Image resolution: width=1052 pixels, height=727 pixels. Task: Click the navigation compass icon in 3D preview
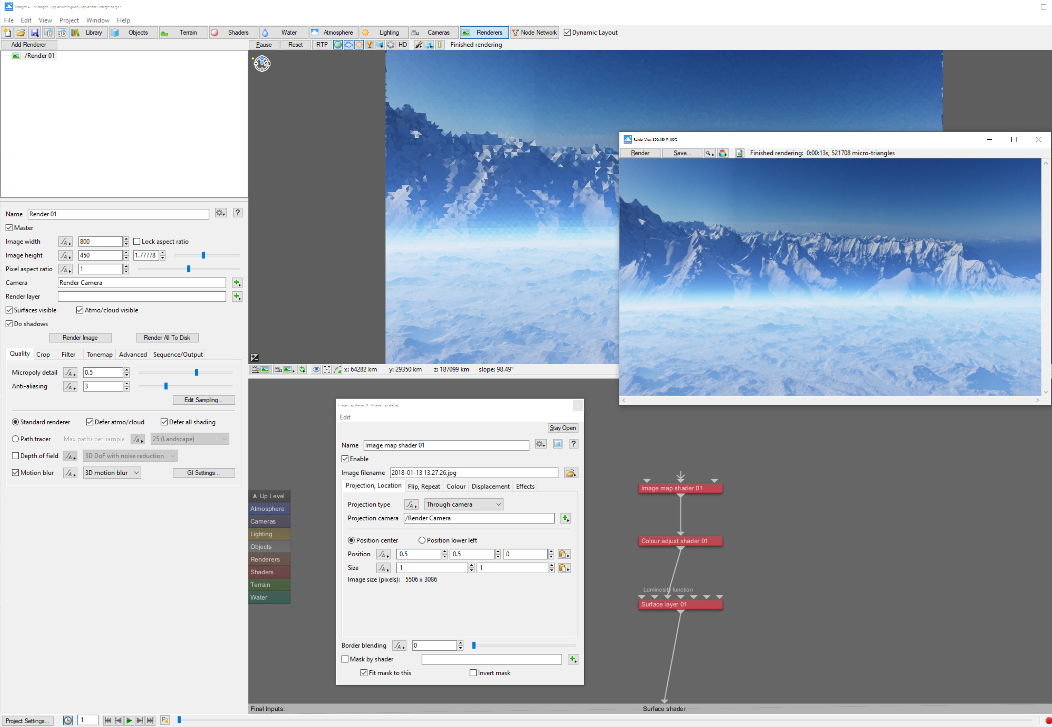coord(262,63)
